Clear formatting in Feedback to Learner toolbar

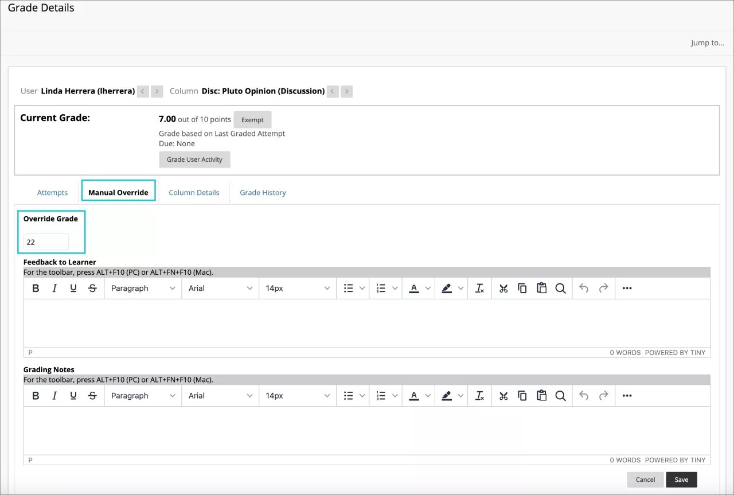(x=479, y=289)
